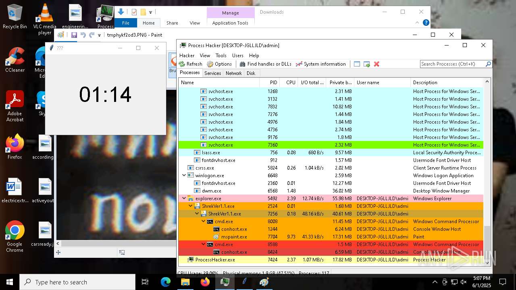516x290 pixels.
Task: Click the Refresh toolbar button in Process Hacker
Action: (x=191, y=64)
